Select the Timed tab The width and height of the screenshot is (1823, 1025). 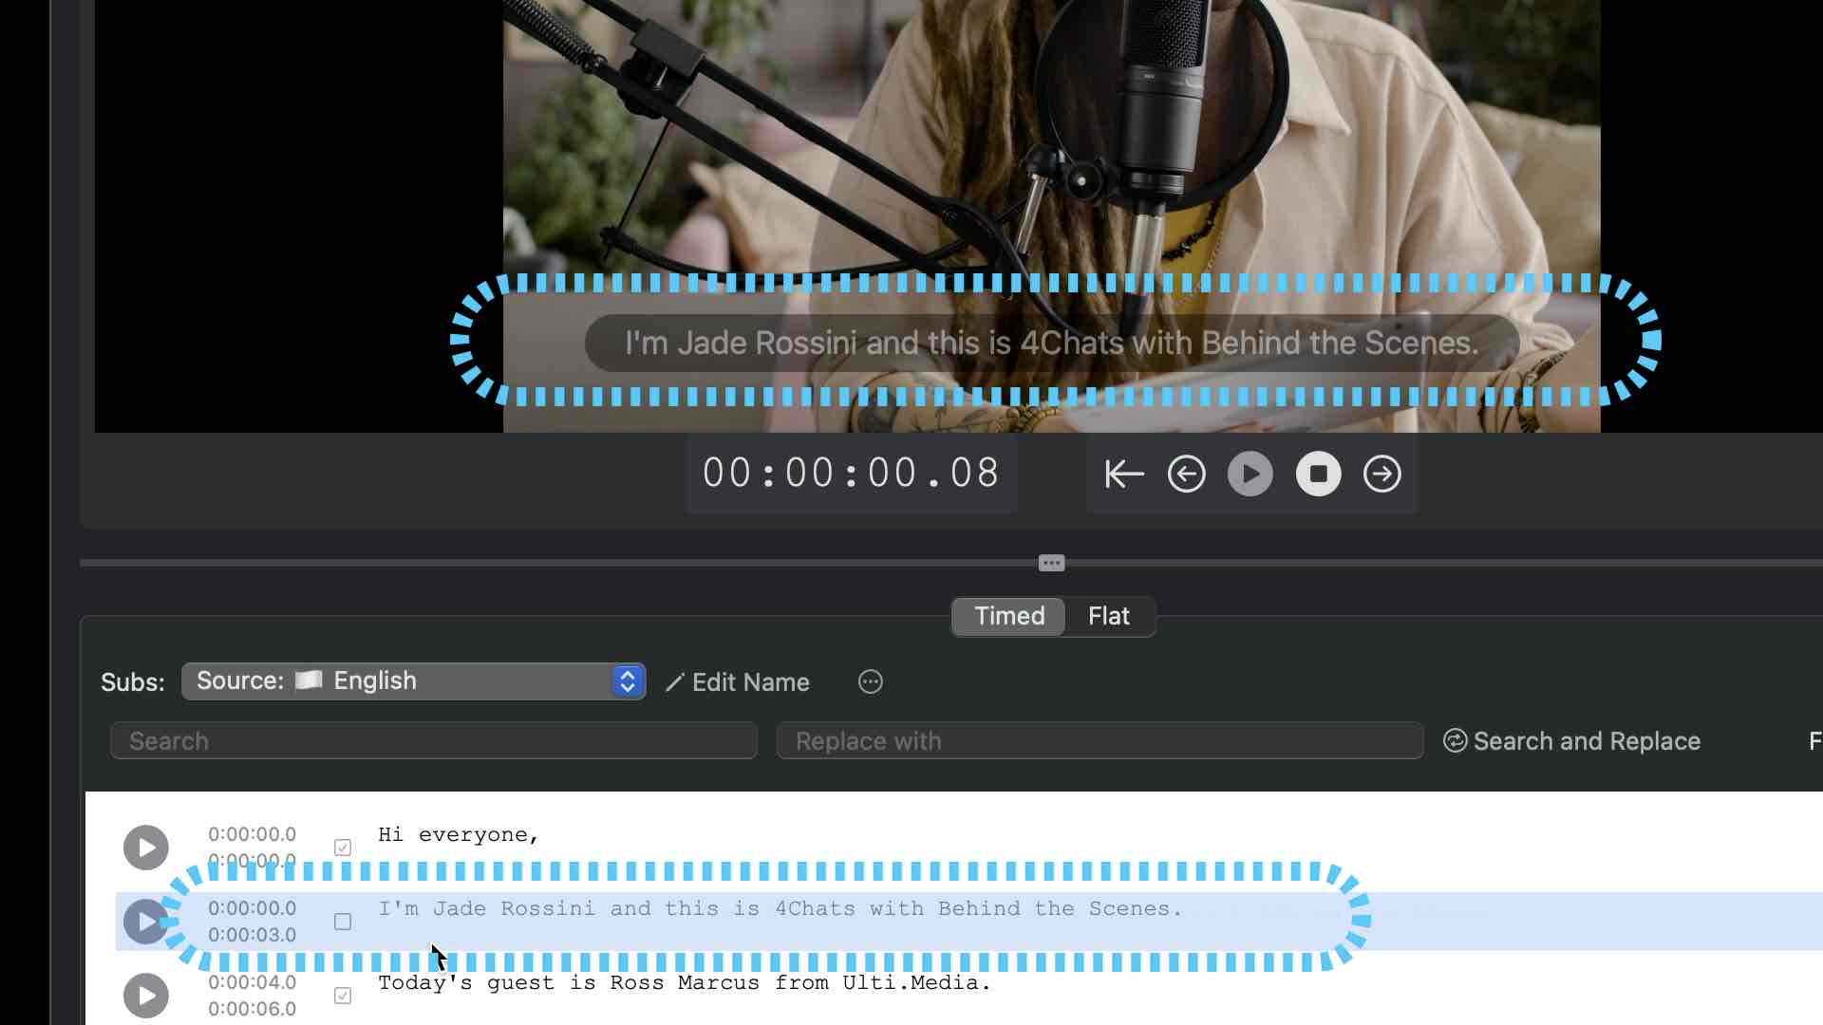tap(1009, 616)
